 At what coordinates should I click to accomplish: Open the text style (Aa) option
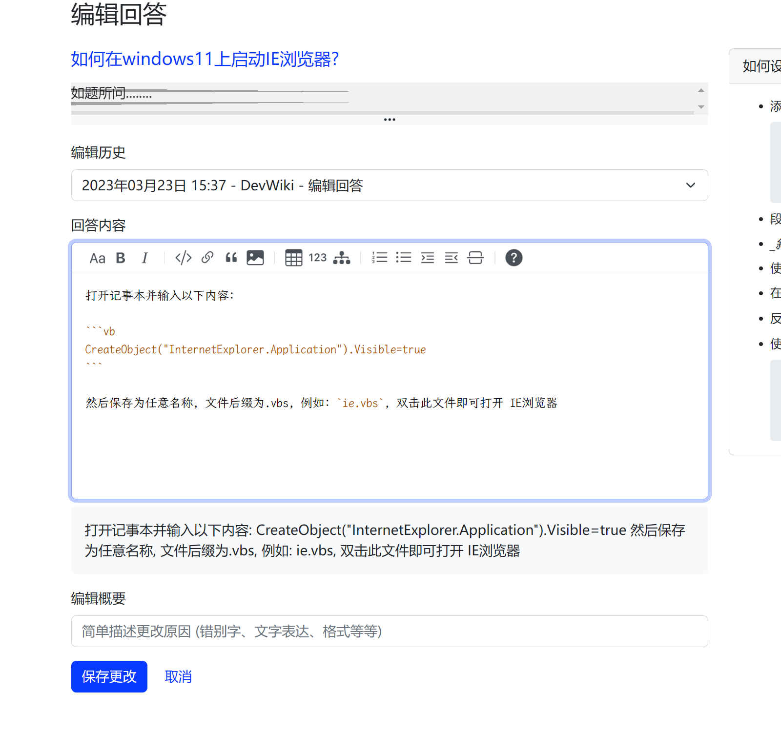[97, 258]
